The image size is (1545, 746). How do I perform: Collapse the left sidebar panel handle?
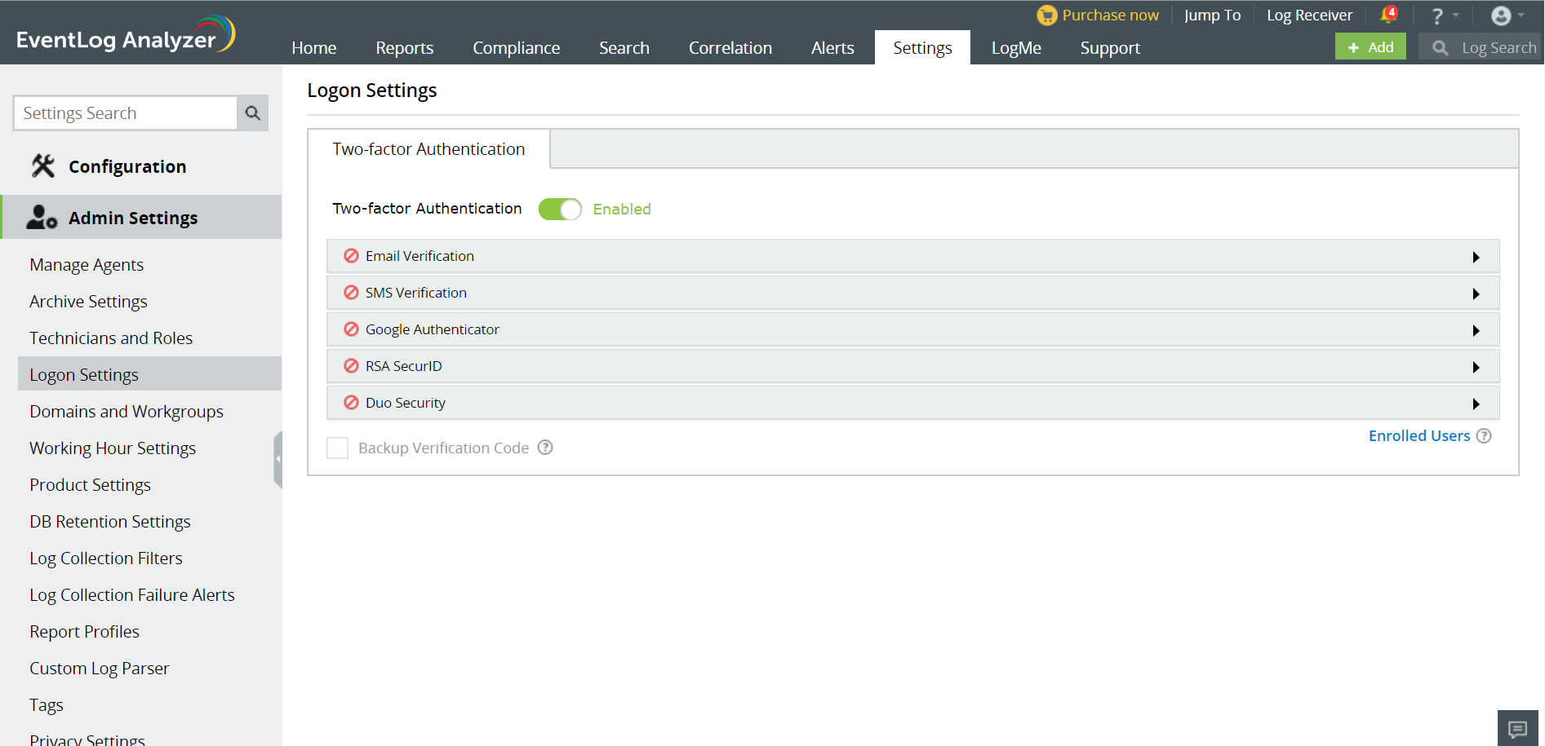(x=277, y=460)
